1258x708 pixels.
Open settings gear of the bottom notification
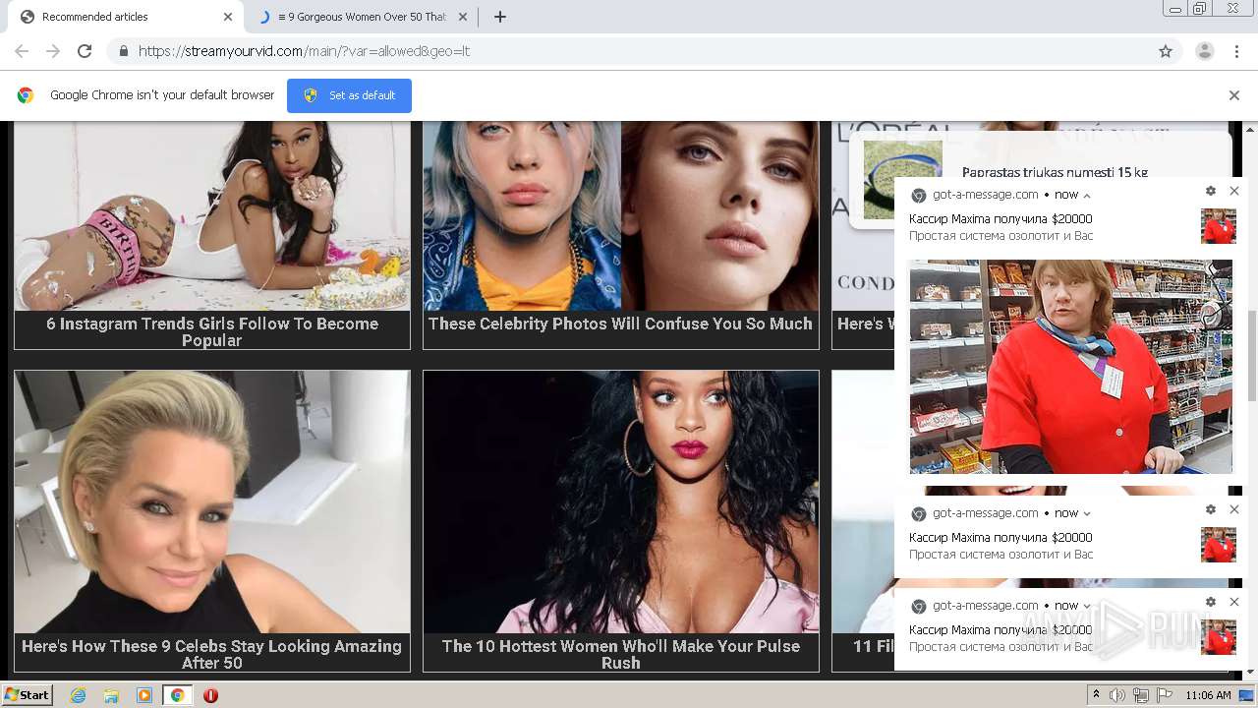click(1210, 602)
